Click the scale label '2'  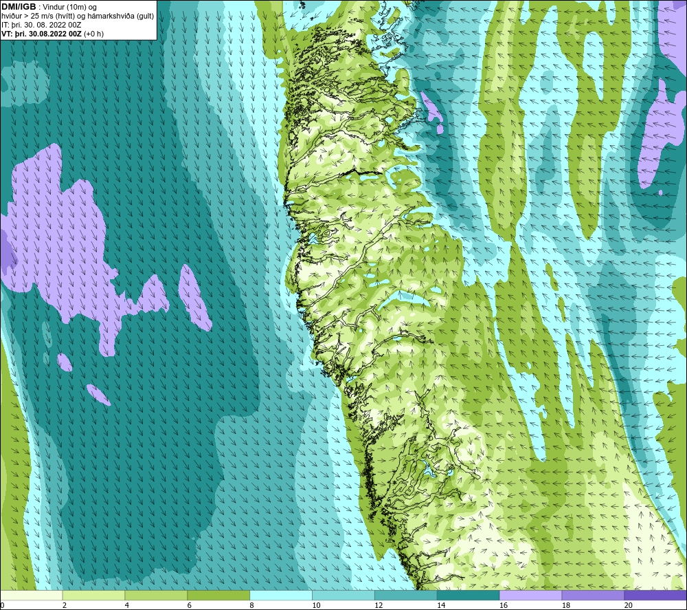coord(65,605)
